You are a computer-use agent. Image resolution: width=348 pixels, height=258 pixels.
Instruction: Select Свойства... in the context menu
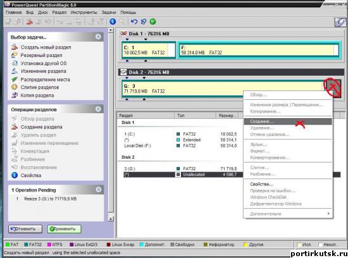pyautogui.click(x=288, y=184)
